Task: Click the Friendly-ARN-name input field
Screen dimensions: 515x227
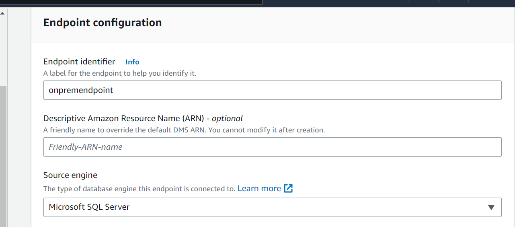Action: (272, 147)
